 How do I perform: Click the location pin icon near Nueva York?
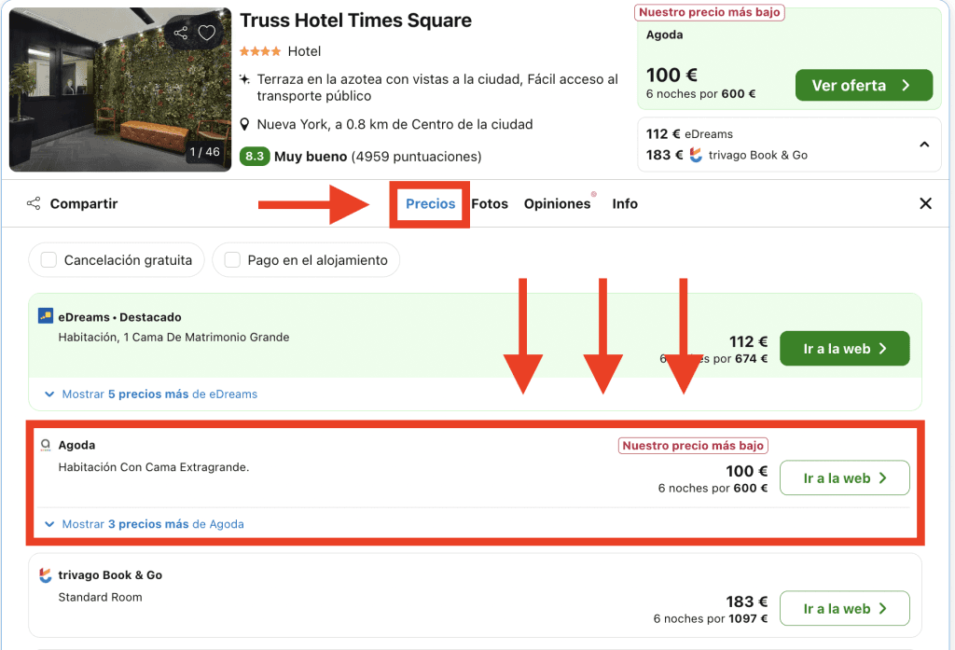pyautogui.click(x=245, y=125)
